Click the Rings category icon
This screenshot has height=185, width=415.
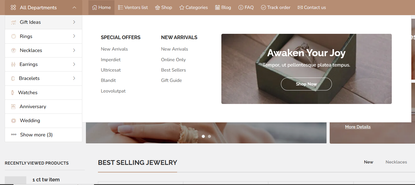(13, 36)
